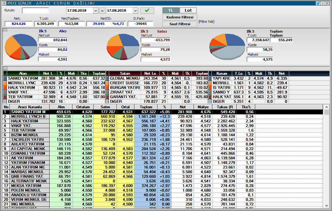This screenshot has width=332, height=211.
Task: Click the Net/Toplam value %13,08
Action: pos(72,24)
